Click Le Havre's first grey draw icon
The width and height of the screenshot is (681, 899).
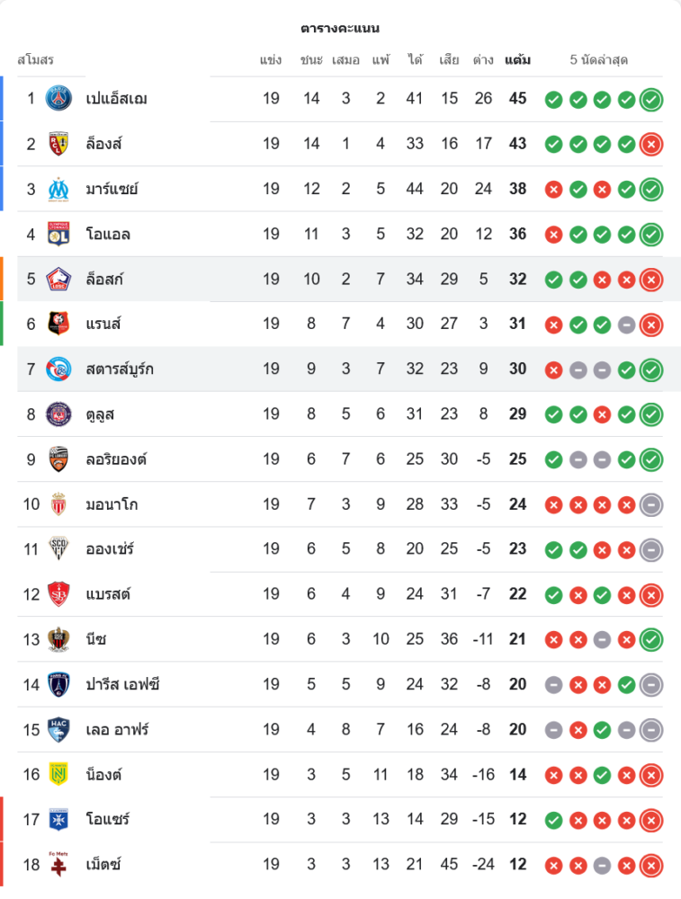tap(554, 729)
